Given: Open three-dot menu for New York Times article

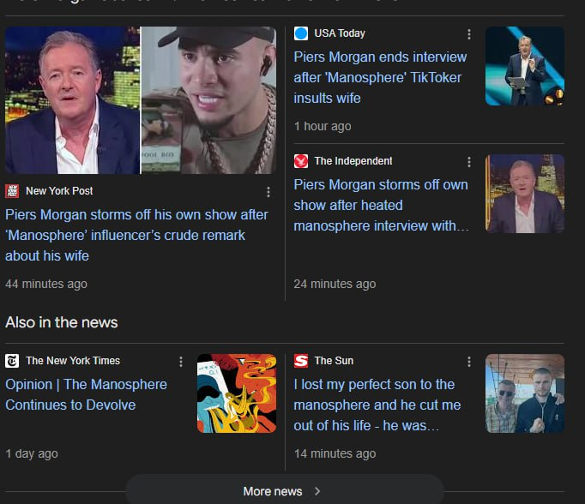Looking at the screenshot, I should (181, 362).
